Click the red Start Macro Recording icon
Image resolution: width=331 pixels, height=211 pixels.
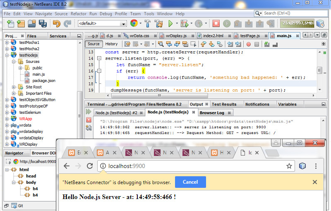[x=249, y=44]
